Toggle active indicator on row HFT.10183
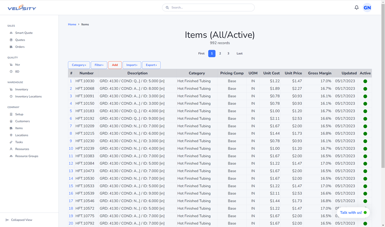Screen dimensions: 385x227 coord(365,111)
